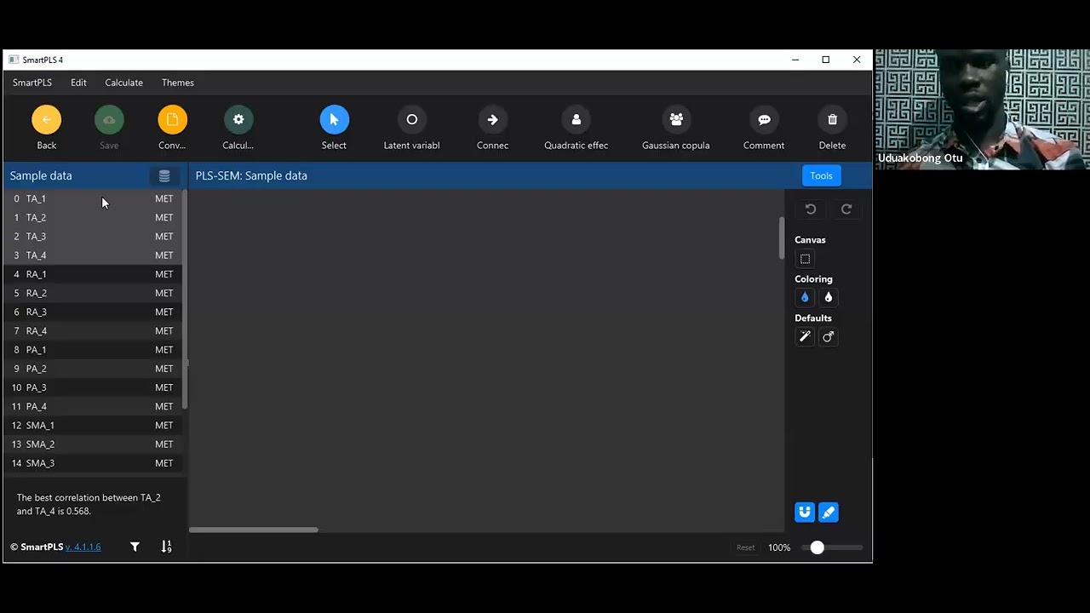Select the RA_3 indicator row
The height and width of the screenshot is (613, 1090).
93,312
